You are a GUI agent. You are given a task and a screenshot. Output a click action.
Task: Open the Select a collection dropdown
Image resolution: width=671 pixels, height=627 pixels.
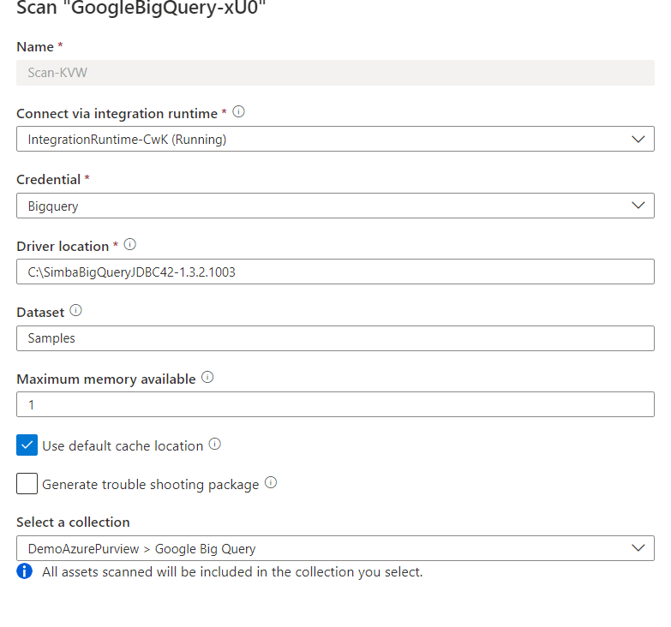pos(336,548)
